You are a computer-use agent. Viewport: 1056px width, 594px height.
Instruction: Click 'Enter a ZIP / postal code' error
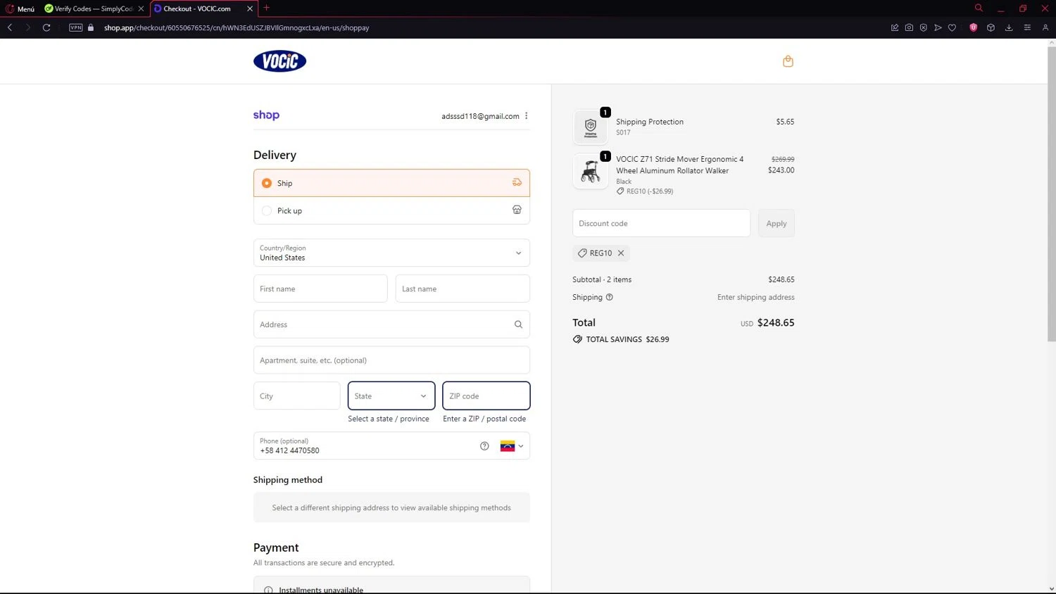(x=484, y=419)
